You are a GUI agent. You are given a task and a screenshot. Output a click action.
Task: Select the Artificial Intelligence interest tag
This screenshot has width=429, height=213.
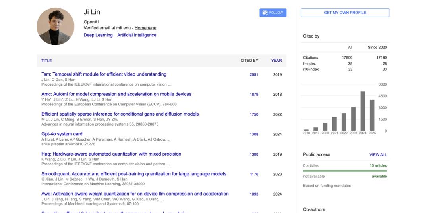coord(137,35)
